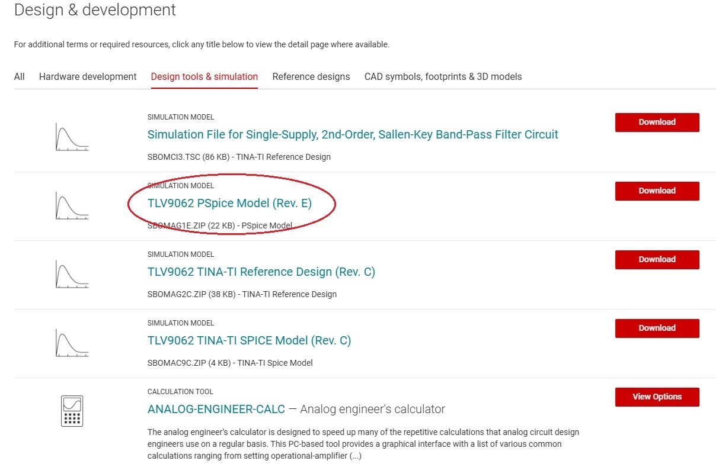Click the graph icon beside TLV9062 TINA-TI Reference Design
Image resolution: width=719 pixels, height=464 pixels.
72,274
